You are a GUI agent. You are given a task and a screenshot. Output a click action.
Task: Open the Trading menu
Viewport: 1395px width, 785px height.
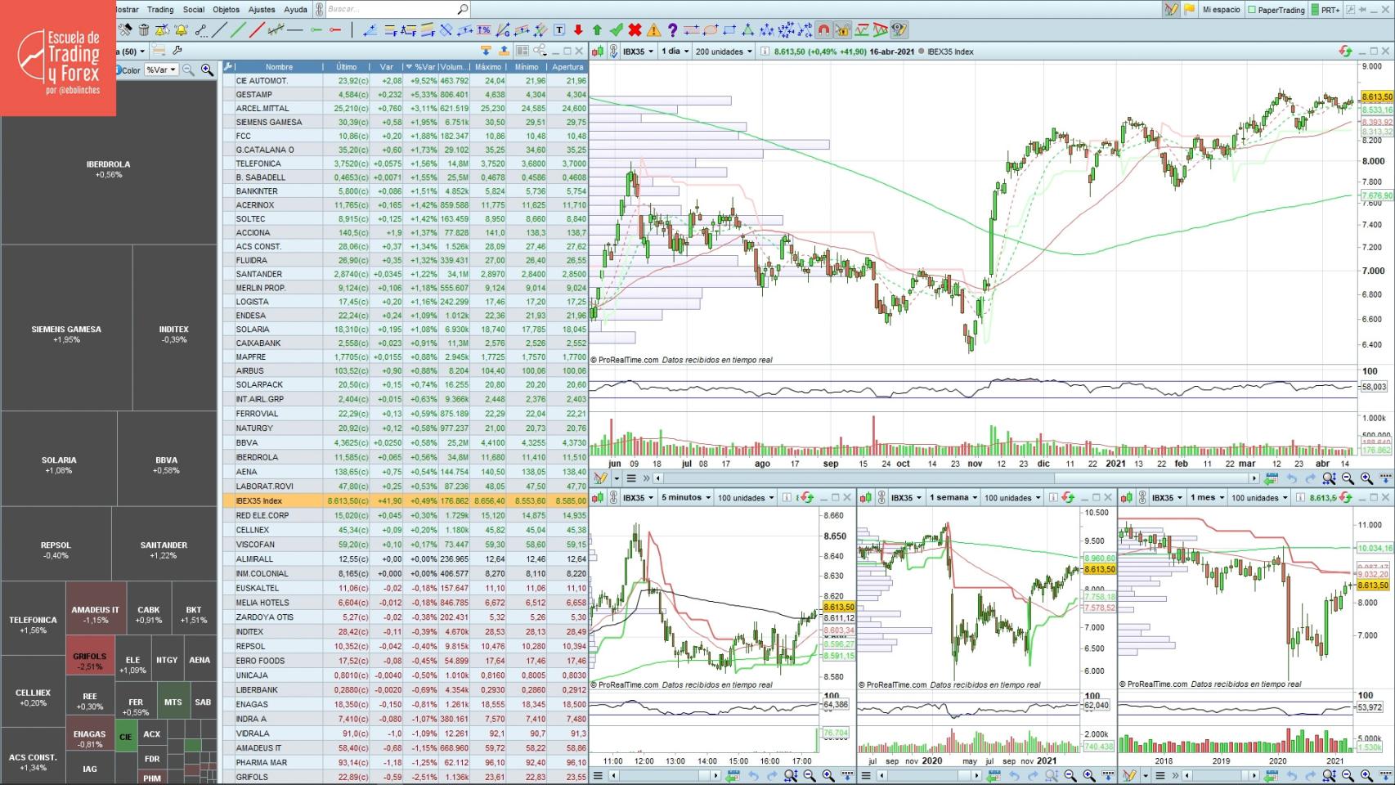tap(160, 10)
